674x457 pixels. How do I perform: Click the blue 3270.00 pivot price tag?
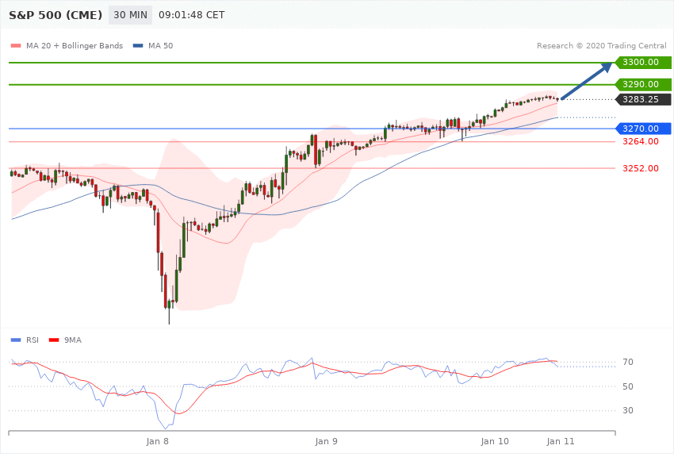[x=643, y=129]
